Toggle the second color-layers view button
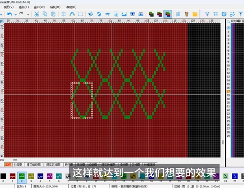The width and height of the screenshot is (244, 188). (160, 14)
